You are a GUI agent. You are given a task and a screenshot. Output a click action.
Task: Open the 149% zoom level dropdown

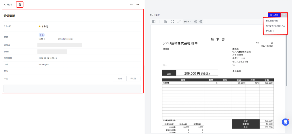[188, 22]
